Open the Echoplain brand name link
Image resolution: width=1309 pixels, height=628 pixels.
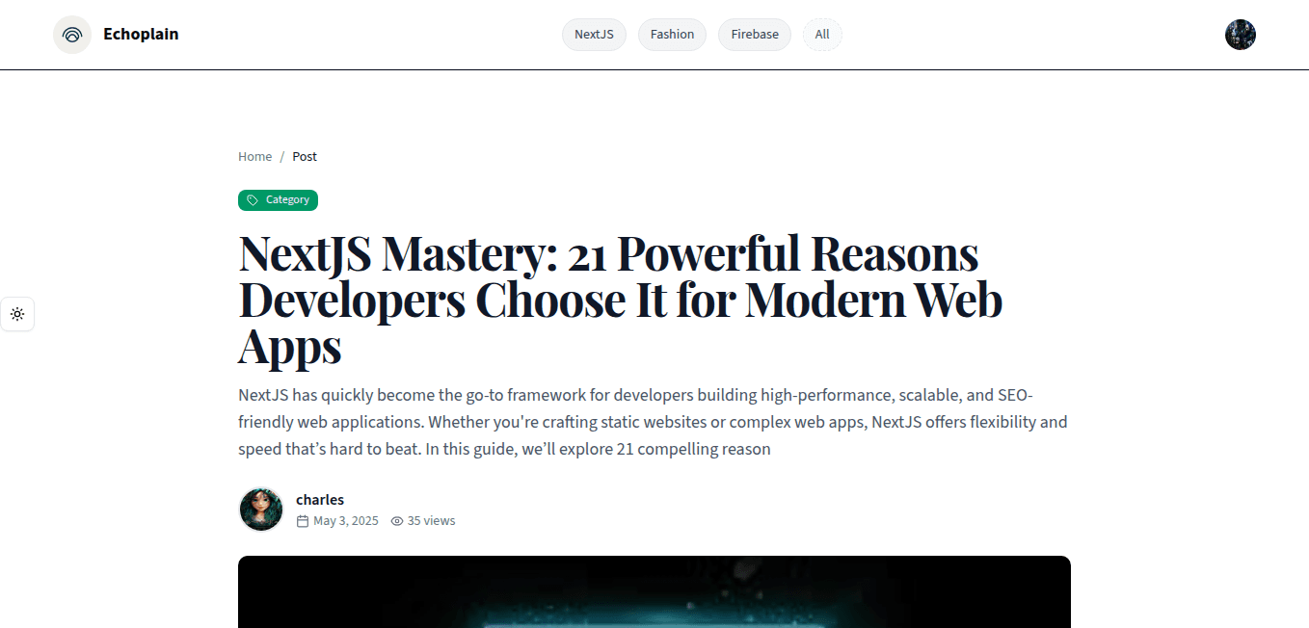141,35
